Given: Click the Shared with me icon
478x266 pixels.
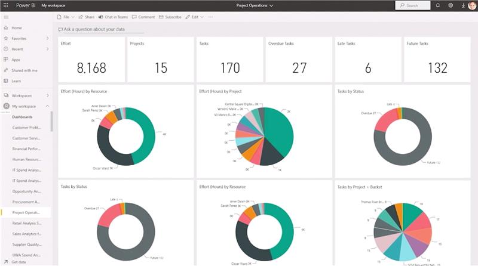Looking at the screenshot, I should coord(6,70).
